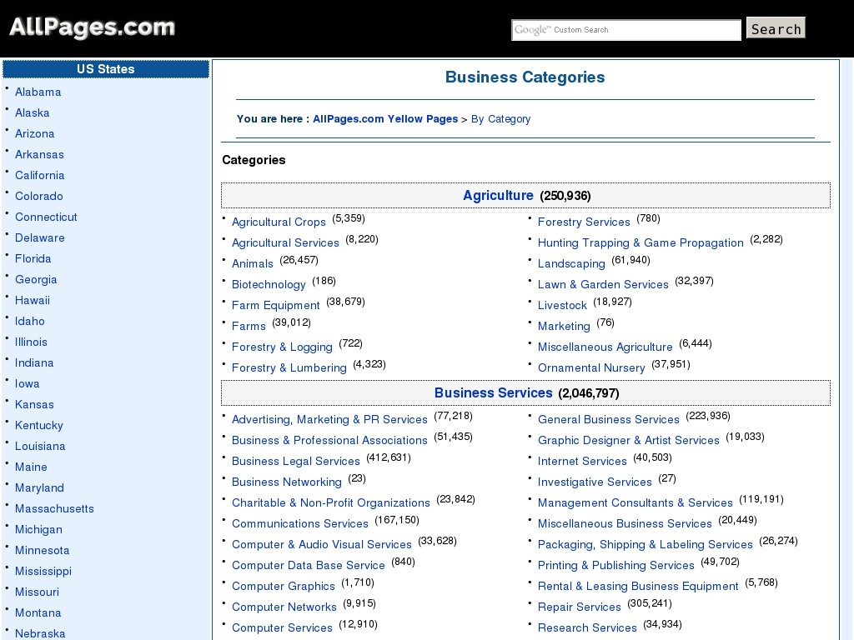
Task: Open the Livestock category
Action: [x=562, y=305]
